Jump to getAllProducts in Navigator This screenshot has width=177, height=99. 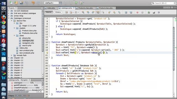26,85
